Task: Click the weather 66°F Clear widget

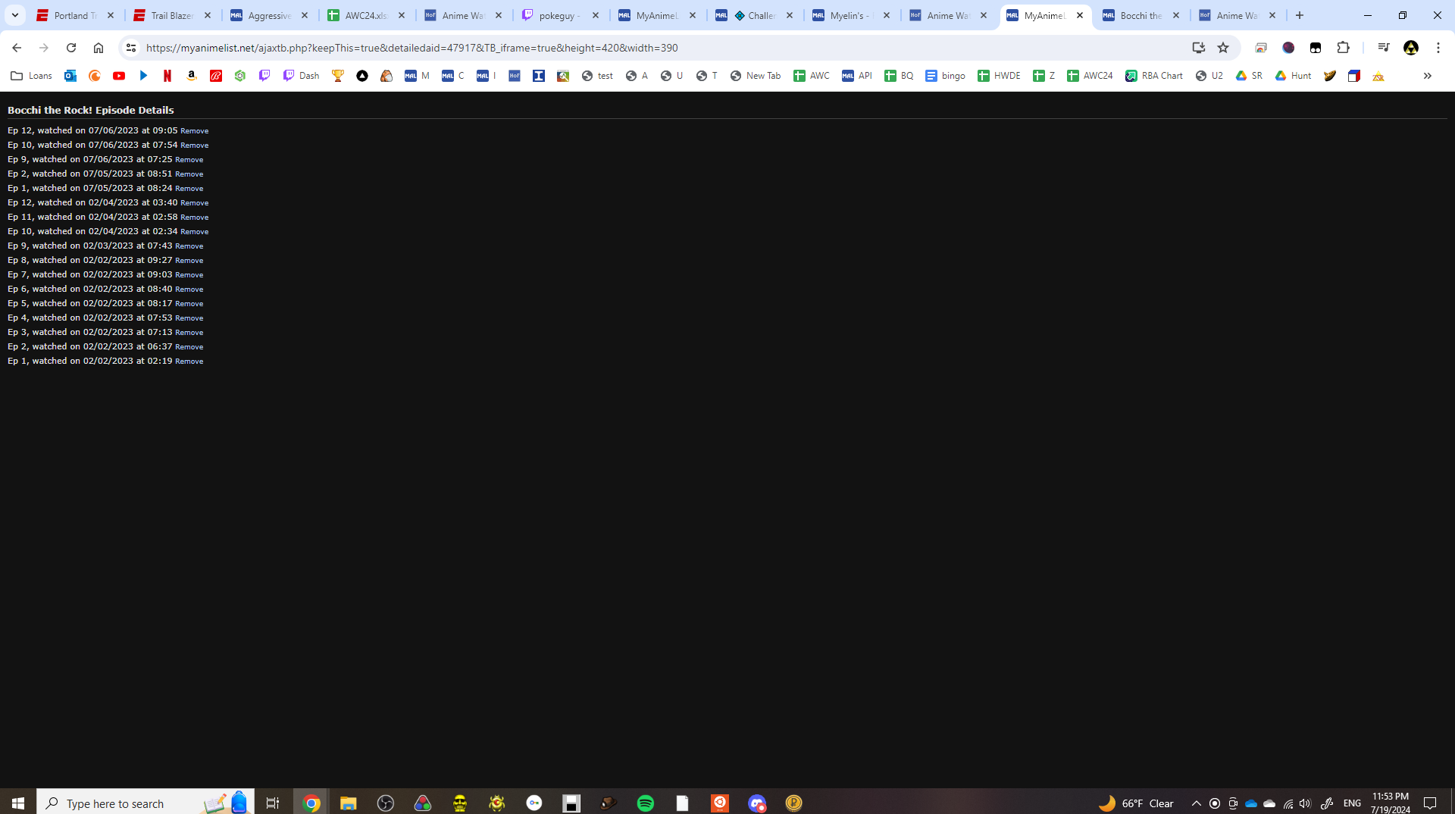Action: [1136, 803]
